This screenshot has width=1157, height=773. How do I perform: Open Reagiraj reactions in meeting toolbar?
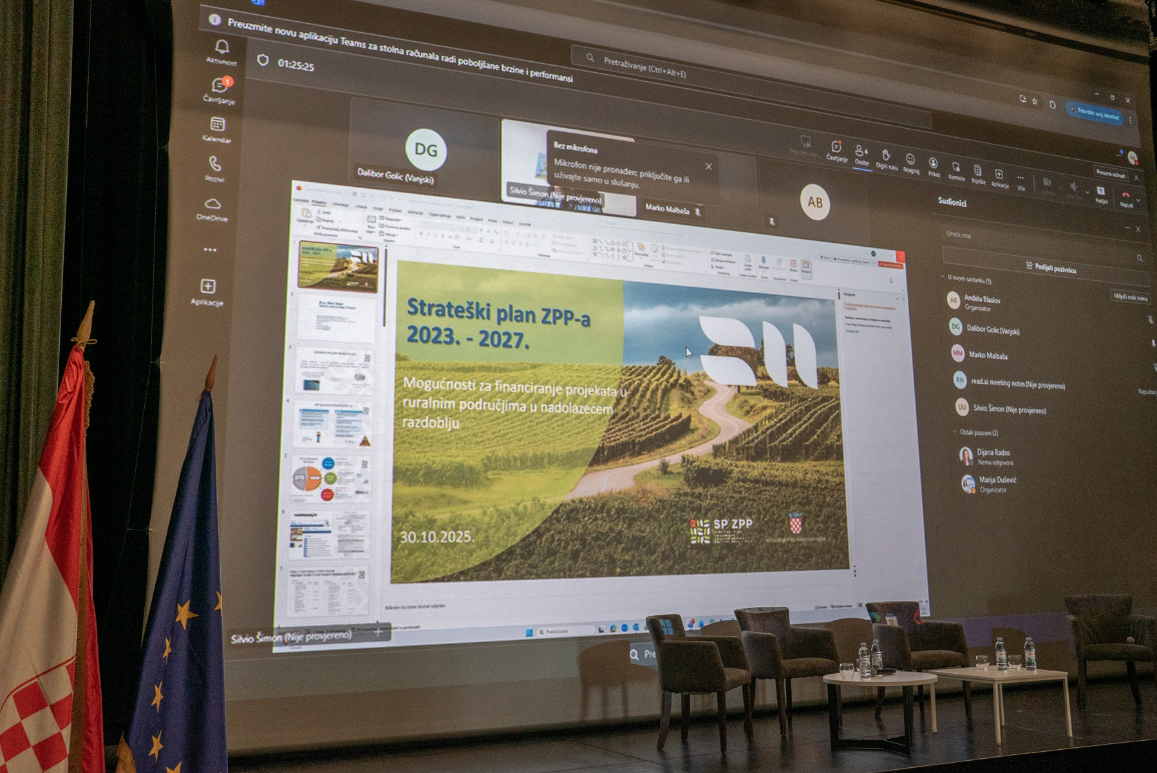910,160
